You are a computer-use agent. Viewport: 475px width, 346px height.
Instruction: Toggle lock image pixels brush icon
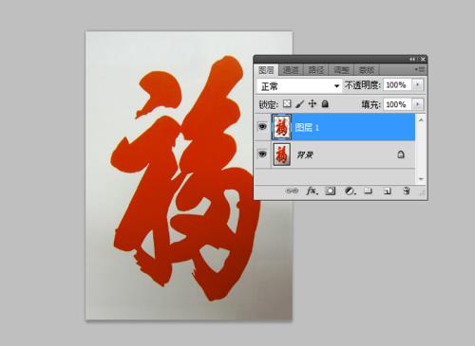299,103
